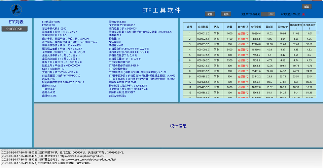
Task: Click the 前收盘价 column header
Action: (283, 27)
